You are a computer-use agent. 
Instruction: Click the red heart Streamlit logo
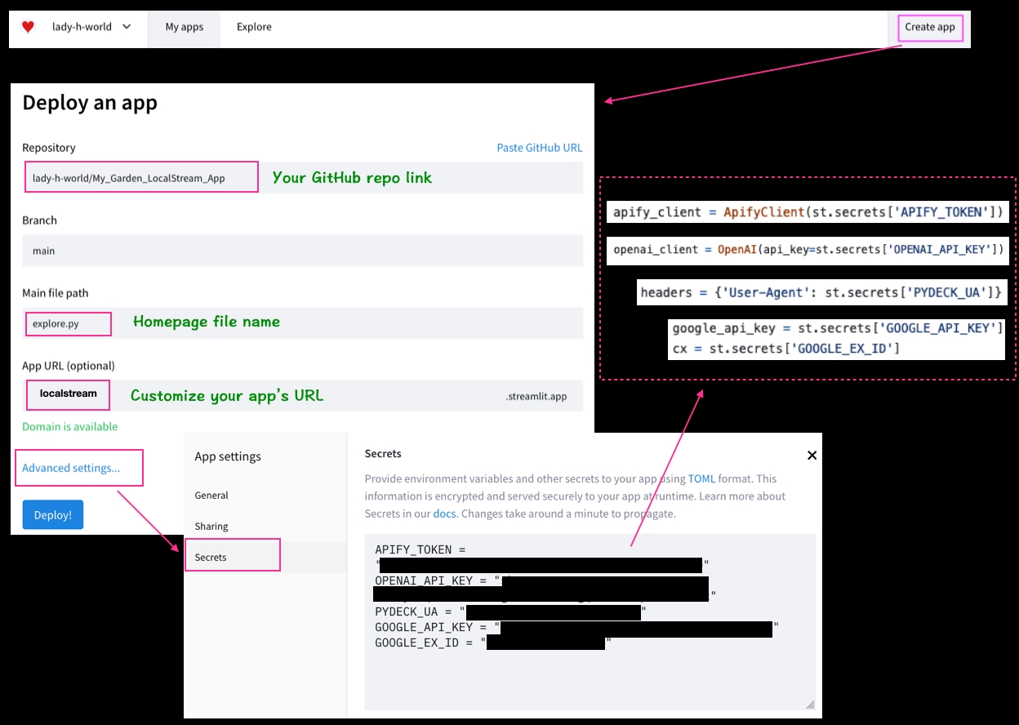point(28,27)
